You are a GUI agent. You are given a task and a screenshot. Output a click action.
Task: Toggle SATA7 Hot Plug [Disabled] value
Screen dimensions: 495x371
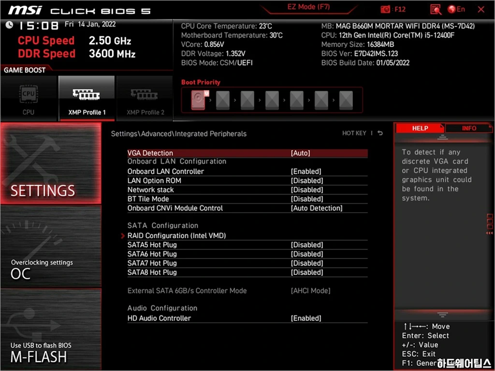(x=307, y=263)
